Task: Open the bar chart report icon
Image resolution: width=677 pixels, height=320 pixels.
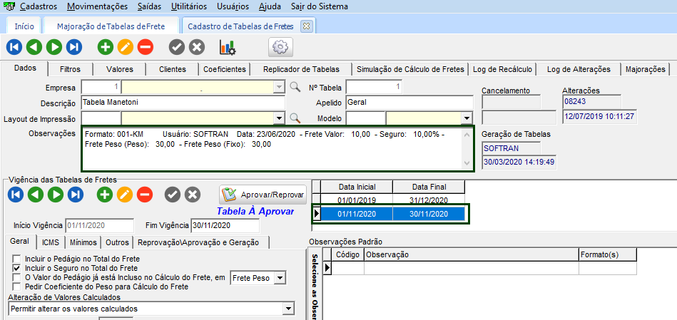Action: (x=228, y=47)
